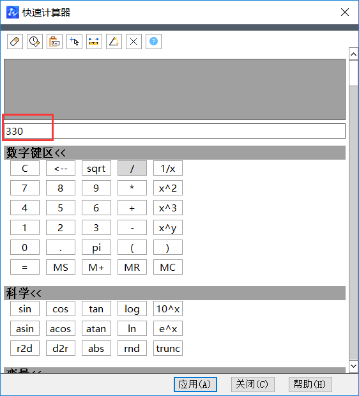Click the x^y power button
This screenshot has width=359, height=396.
click(x=168, y=227)
